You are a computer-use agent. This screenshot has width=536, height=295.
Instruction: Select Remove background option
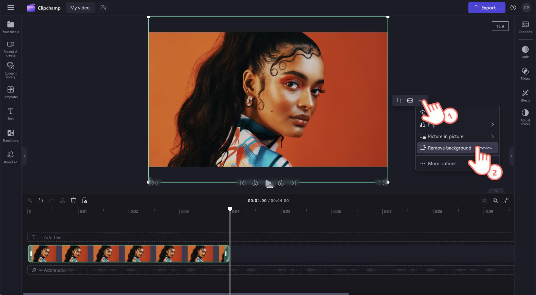(x=457, y=148)
